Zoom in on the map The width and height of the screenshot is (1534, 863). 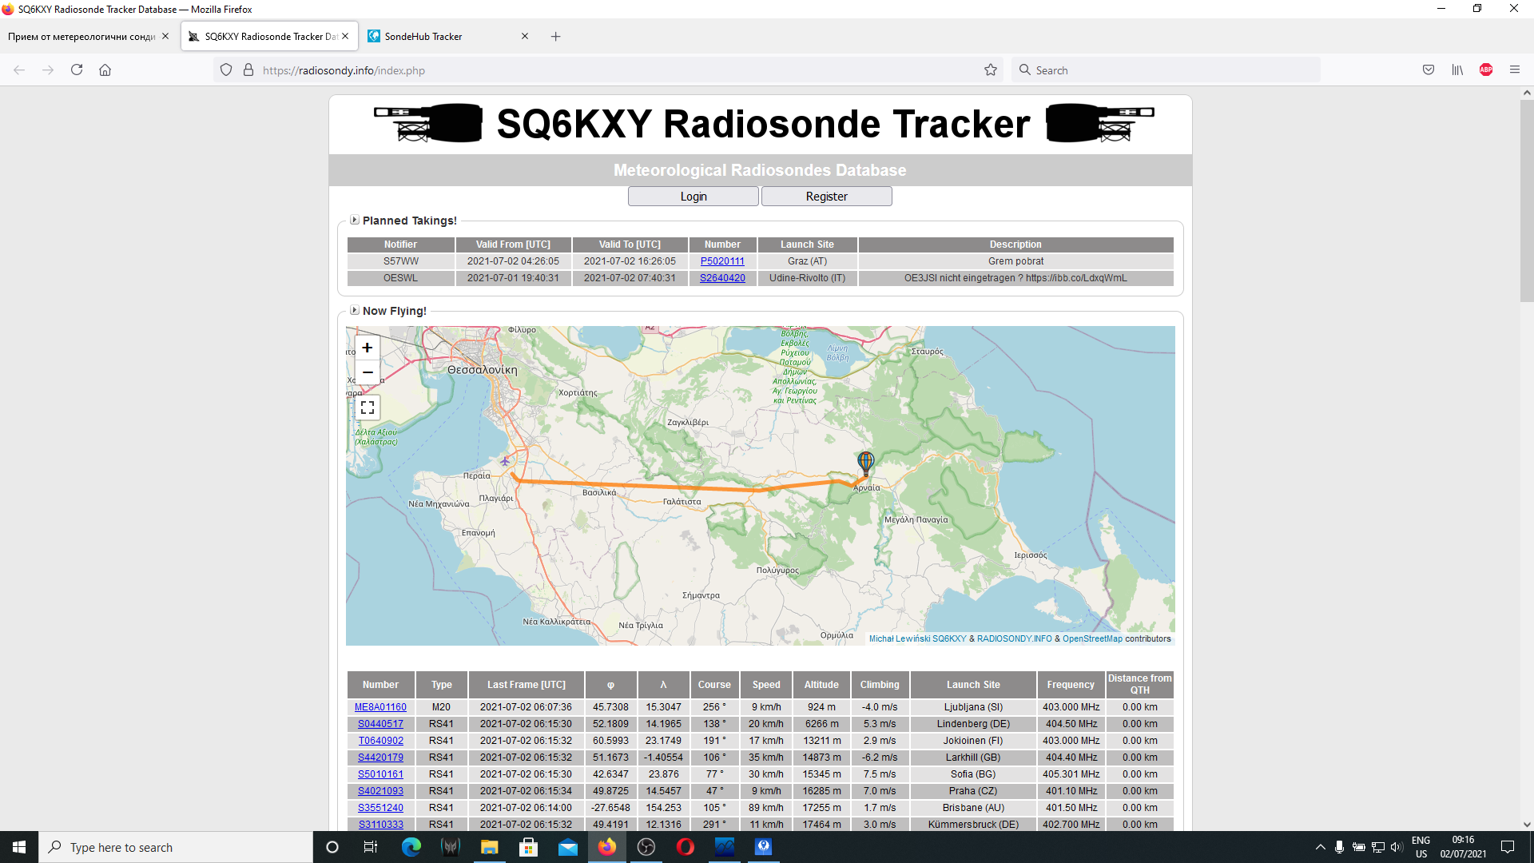point(368,348)
